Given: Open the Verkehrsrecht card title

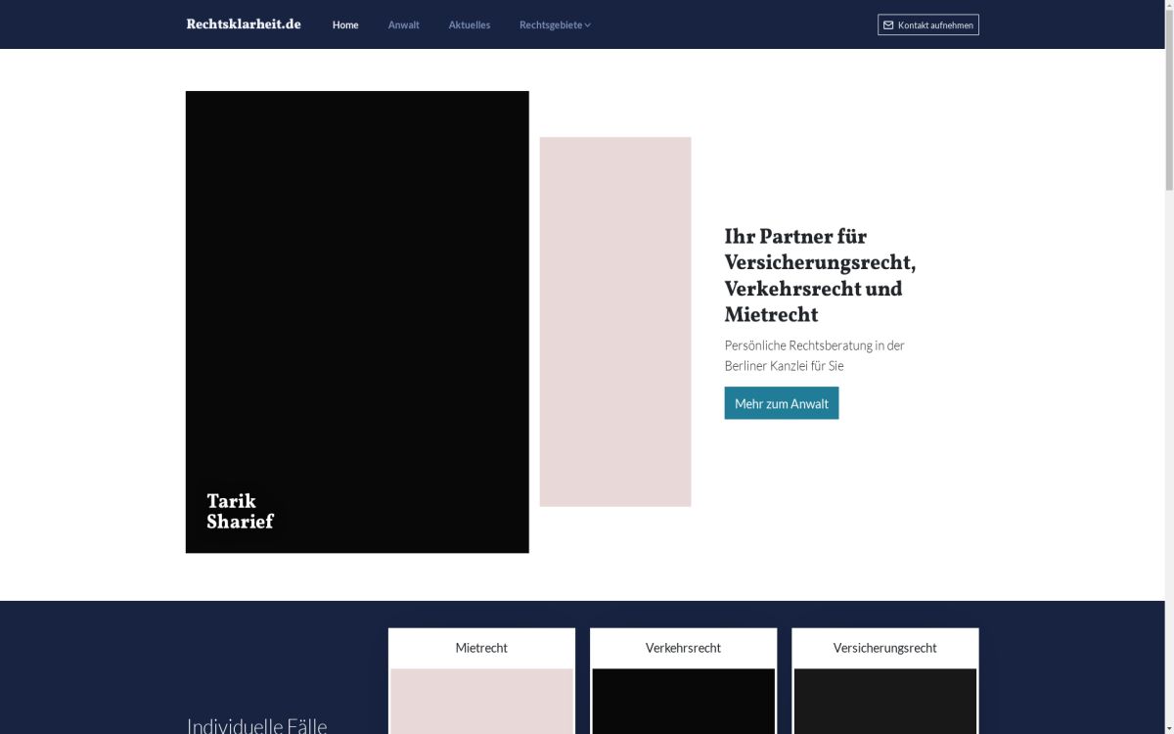Looking at the screenshot, I should tap(683, 648).
